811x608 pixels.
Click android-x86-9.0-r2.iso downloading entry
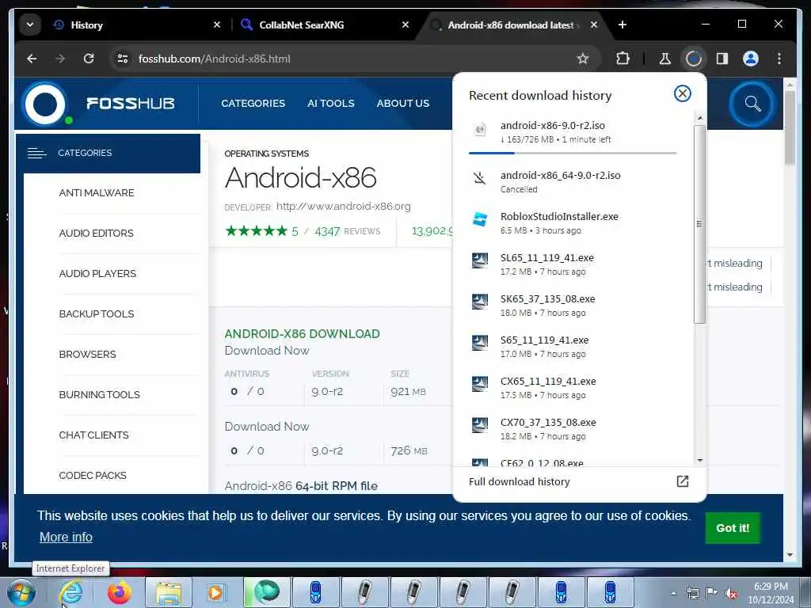point(573,132)
